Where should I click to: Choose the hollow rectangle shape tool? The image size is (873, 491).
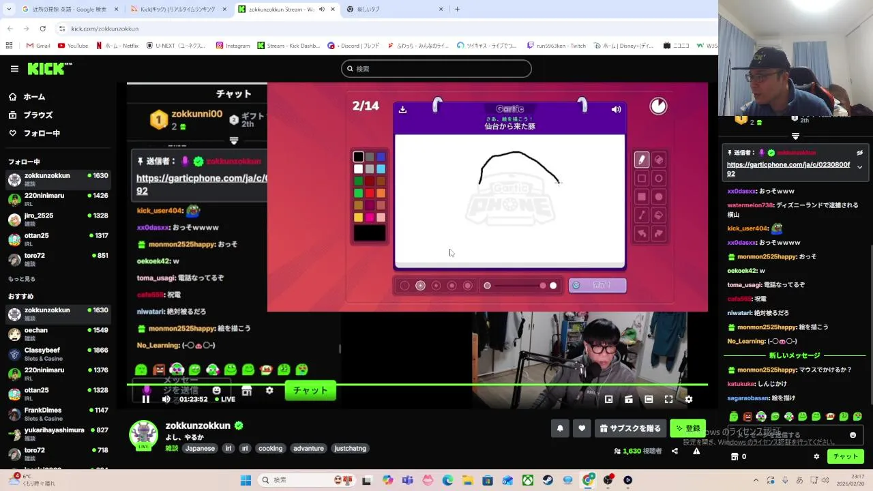tap(641, 178)
